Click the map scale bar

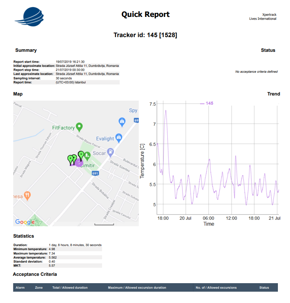[104, 223]
